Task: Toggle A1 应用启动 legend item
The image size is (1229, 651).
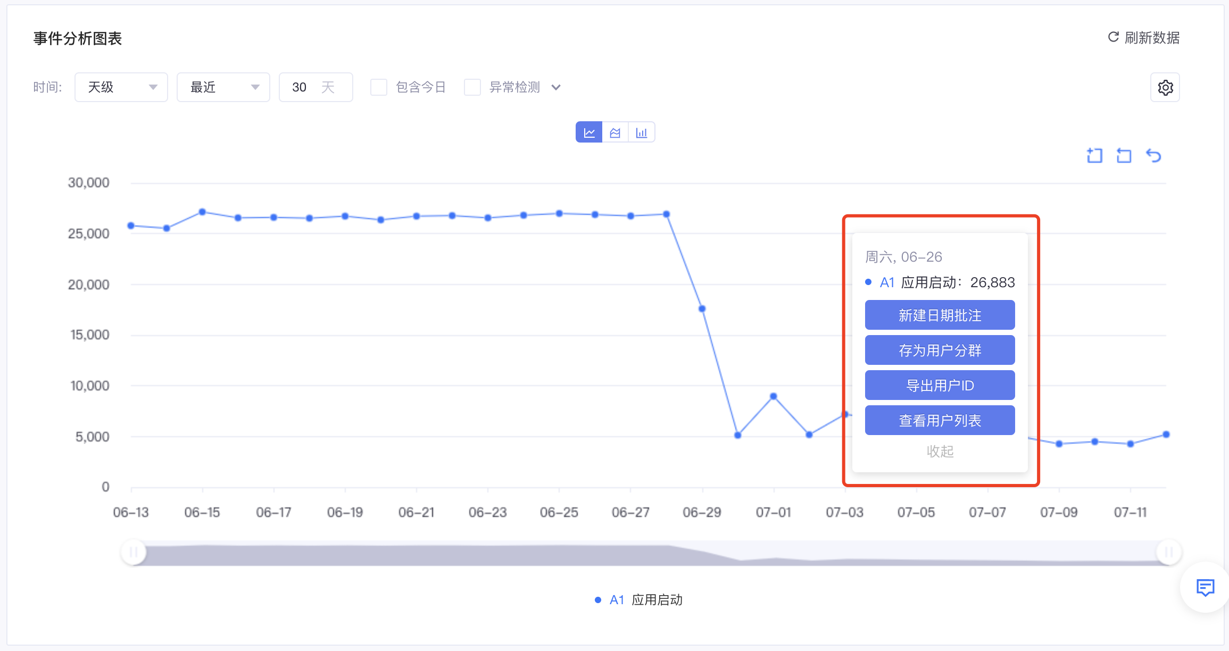Action: [x=638, y=600]
